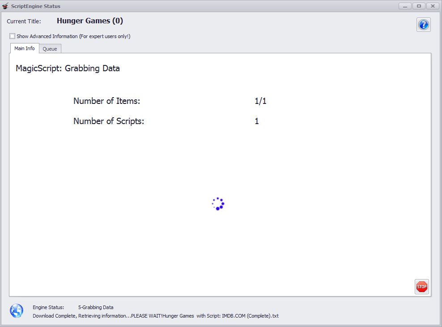This screenshot has width=442, height=327.
Task: Minimize the ScriptEngine Status window
Action: click(x=405, y=6)
